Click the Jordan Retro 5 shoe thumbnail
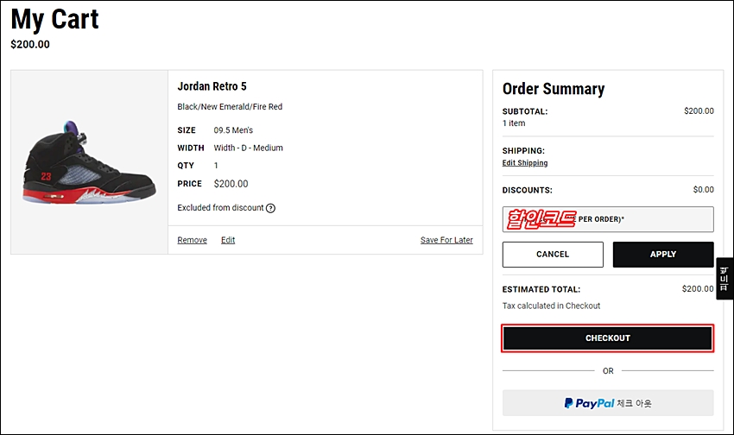 coord(89,162)
